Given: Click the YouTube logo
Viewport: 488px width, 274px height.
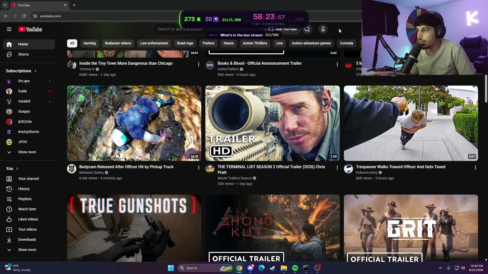Looking at the screenshot, I should [30, 29].
